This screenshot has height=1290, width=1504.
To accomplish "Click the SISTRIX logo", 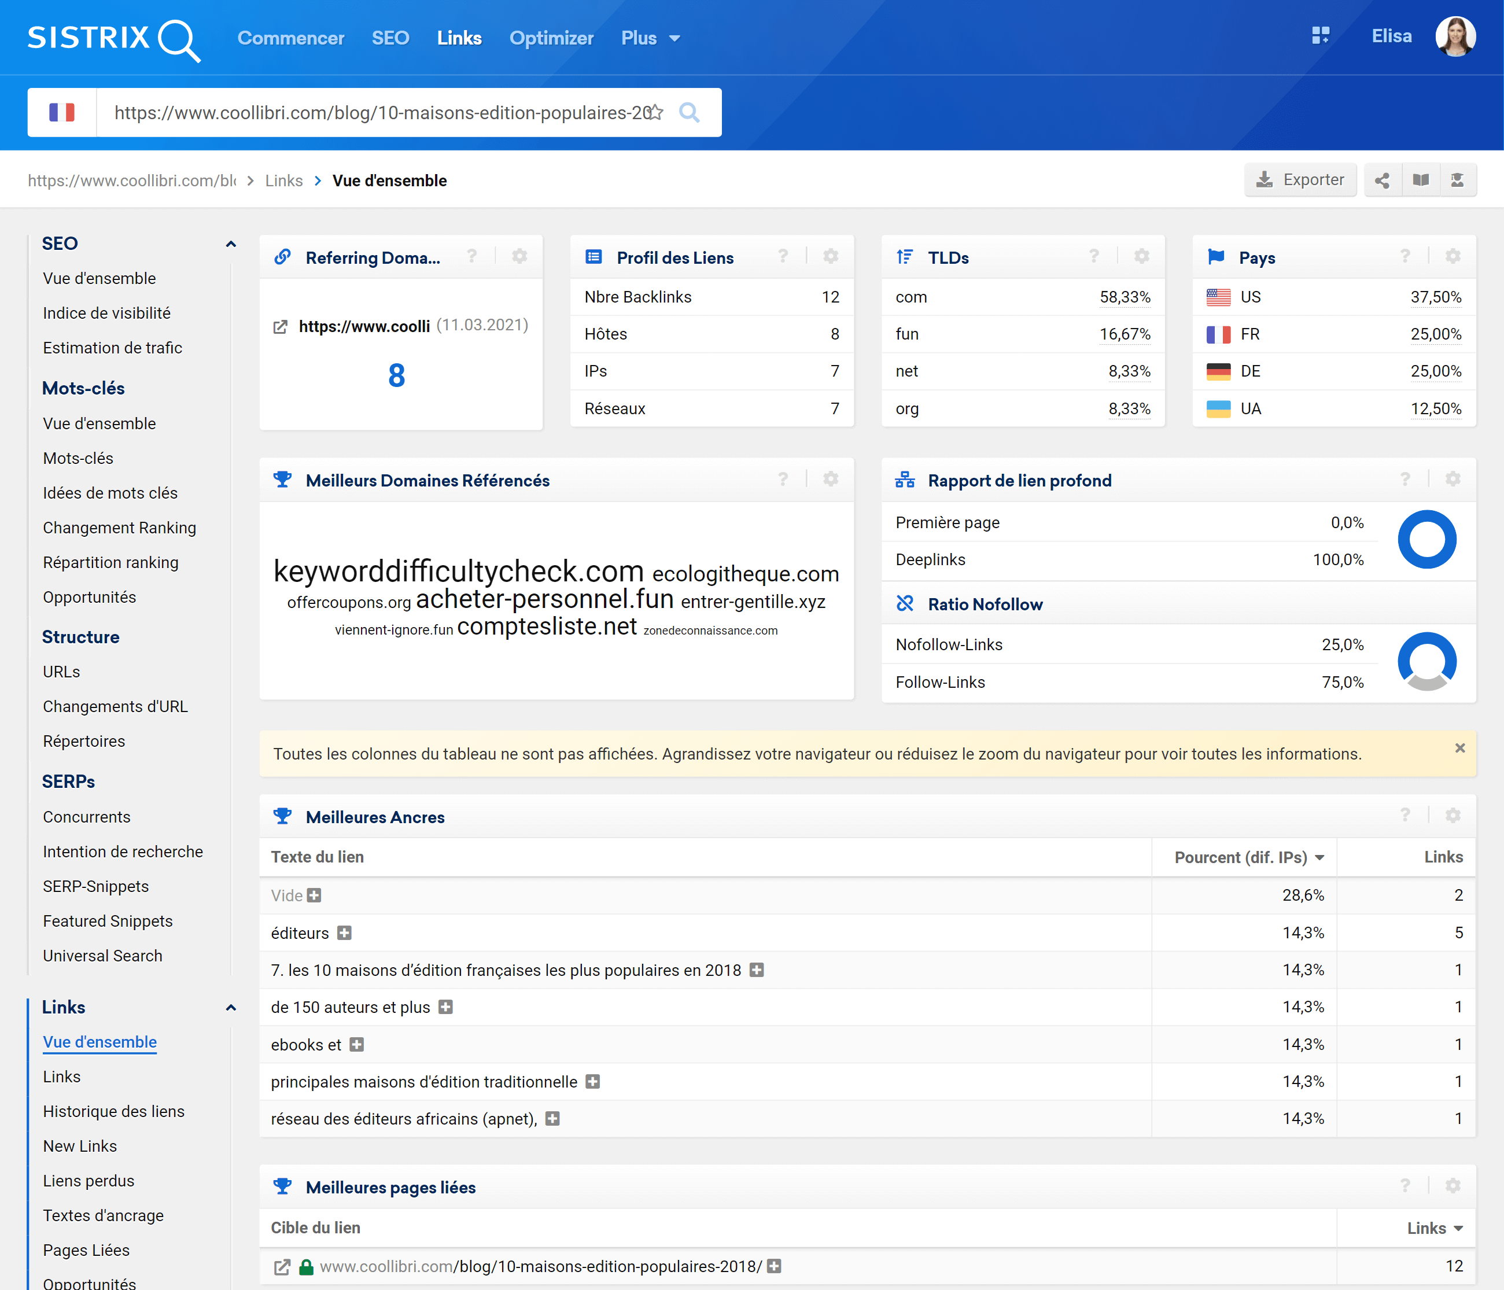I will pyautogui.click(x=113, y=39).
